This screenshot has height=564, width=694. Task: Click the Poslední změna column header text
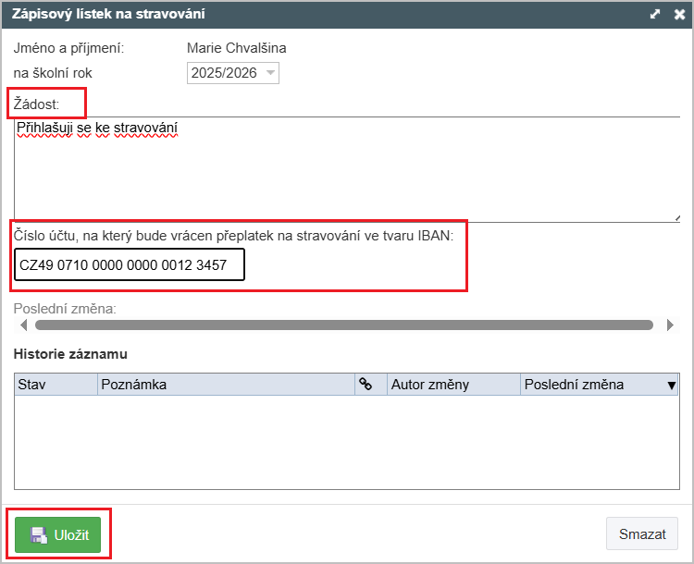[574, 385]
